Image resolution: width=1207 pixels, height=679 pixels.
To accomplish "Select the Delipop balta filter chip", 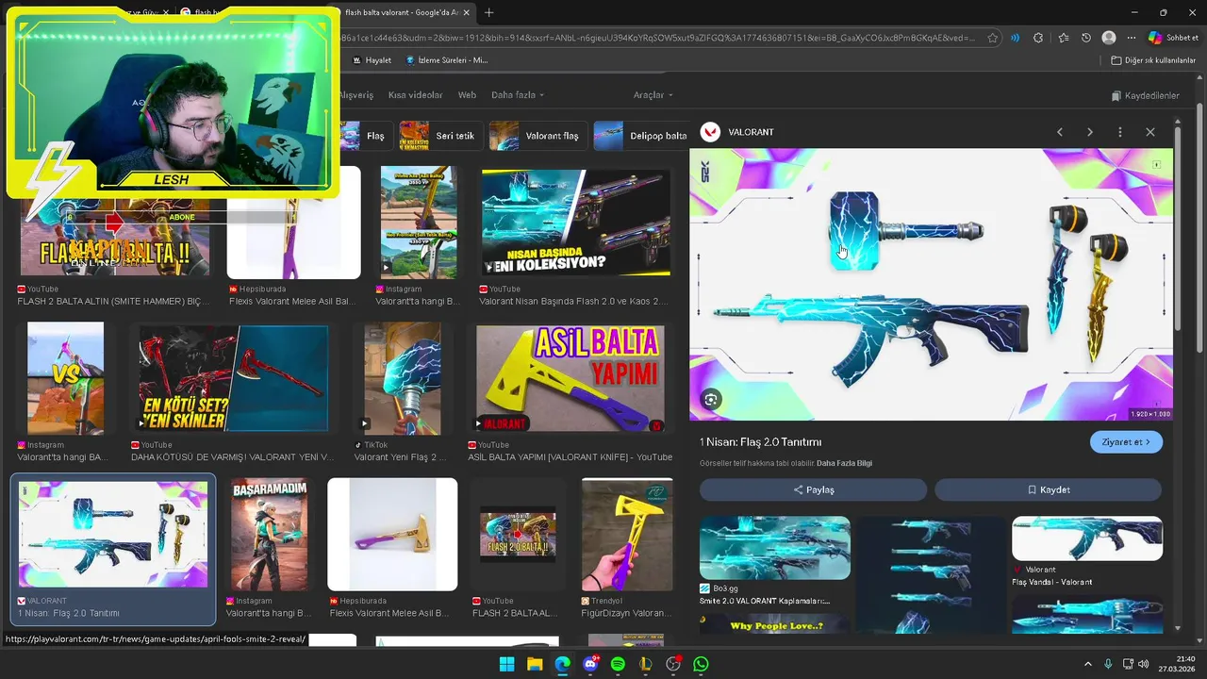I will click(643, 136).
